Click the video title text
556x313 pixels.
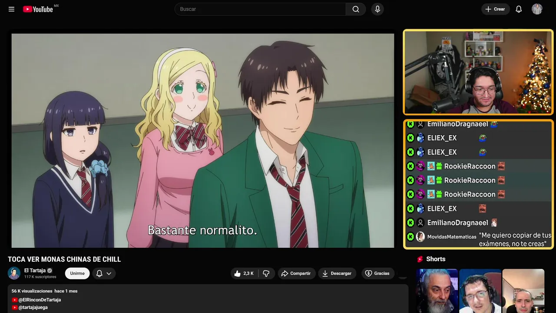(x=64, y=260)
